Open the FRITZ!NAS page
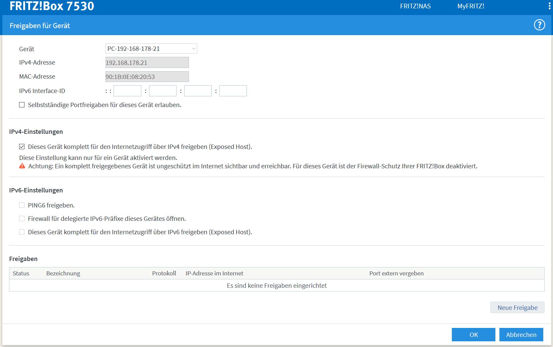Screen dimensions: 553x347 (415, 6)
